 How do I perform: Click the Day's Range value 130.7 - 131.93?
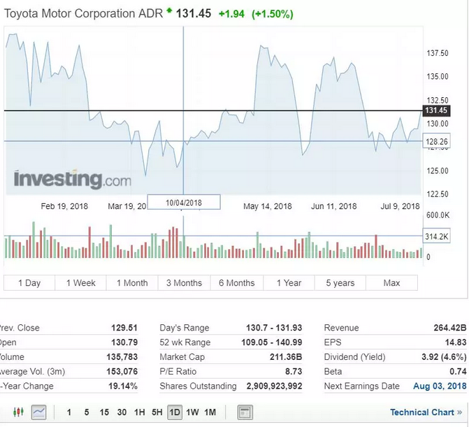(x=274, y=328)
